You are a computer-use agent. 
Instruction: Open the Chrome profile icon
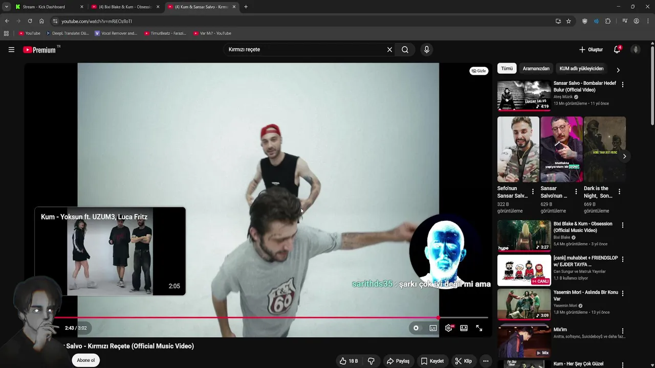tap(637, 21)
